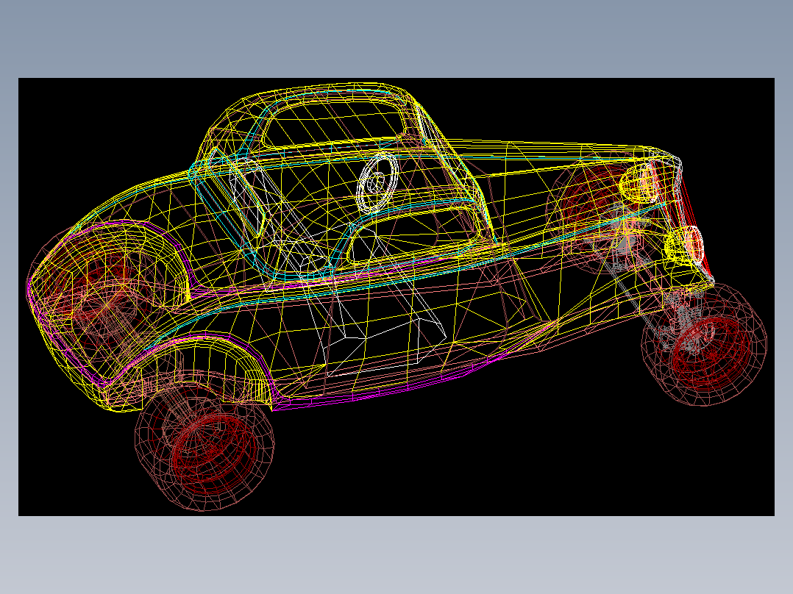Select the detached red wheel beside the headlamps
The image size is (793, 594).
click(704, 344)
